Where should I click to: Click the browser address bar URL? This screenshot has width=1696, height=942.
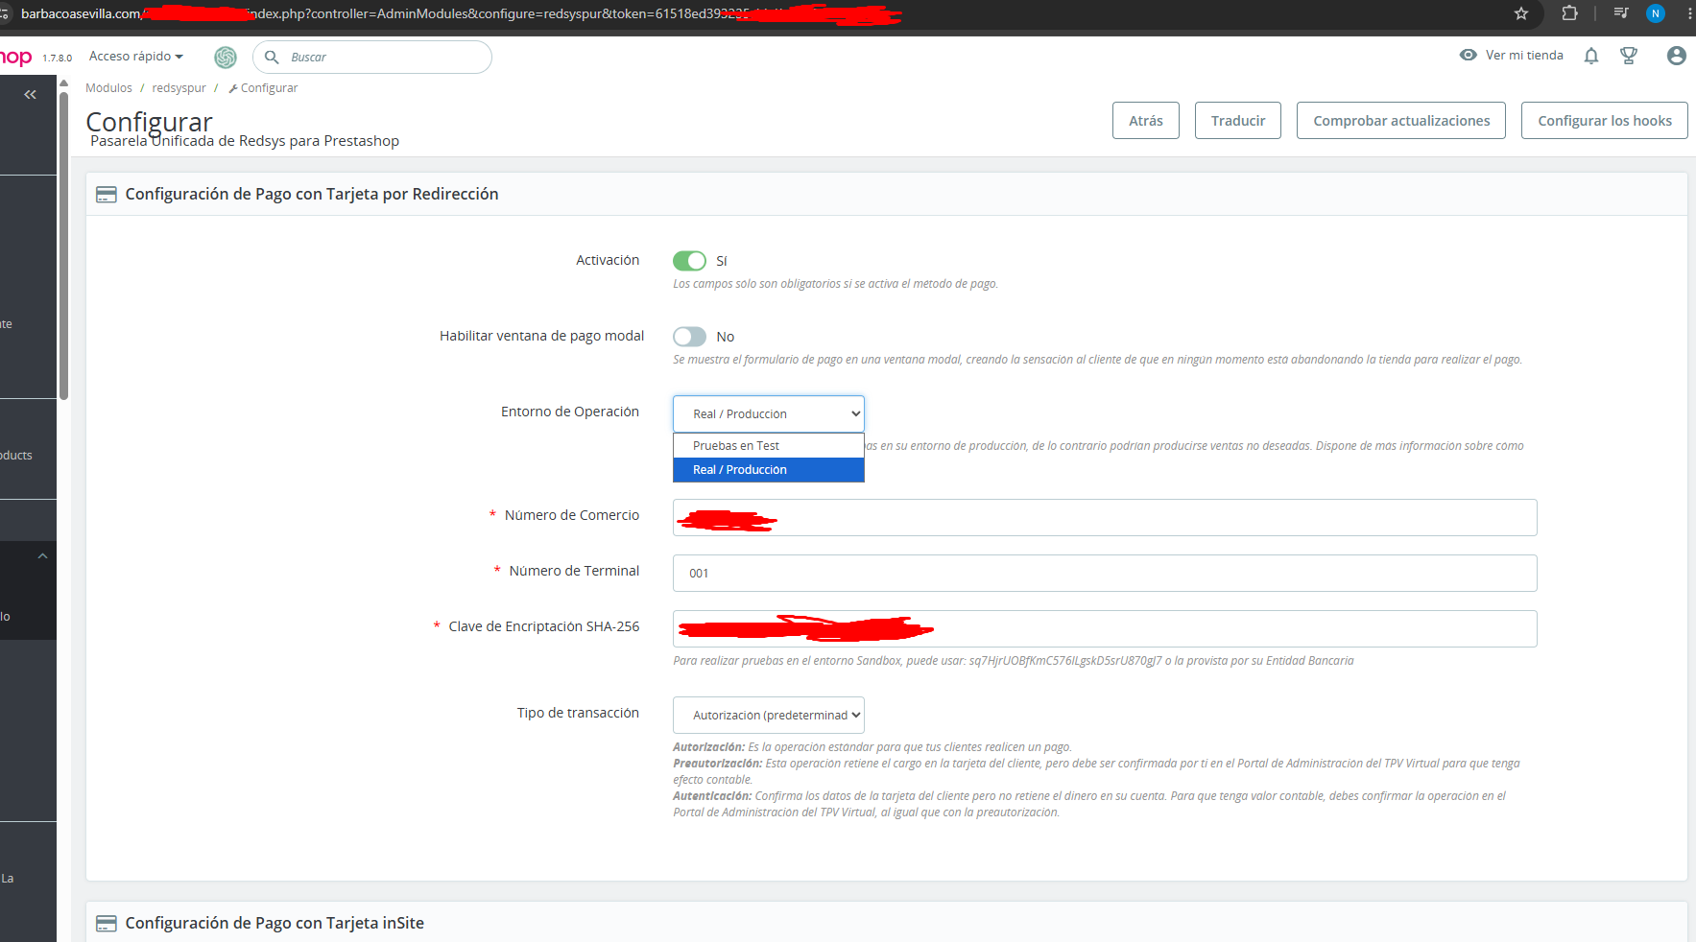461,13
